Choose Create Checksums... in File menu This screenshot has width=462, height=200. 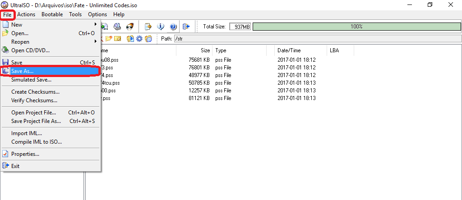coord(35,92)
